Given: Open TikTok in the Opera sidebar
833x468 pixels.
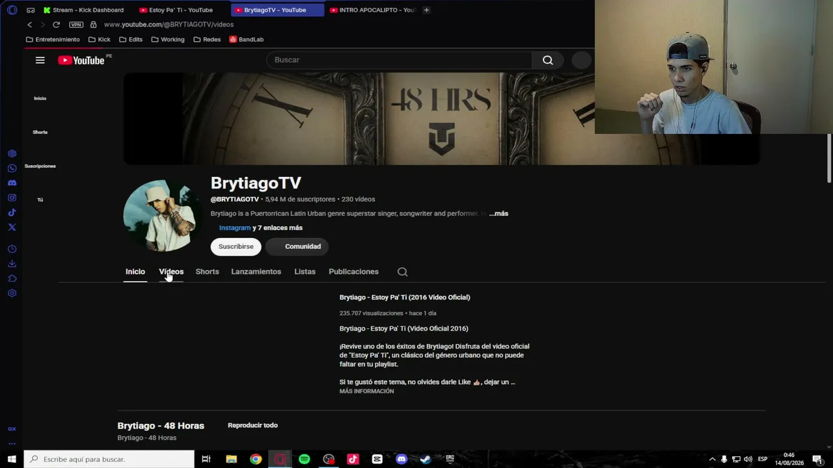Looking at the screenshot, I should click(12, 213).
